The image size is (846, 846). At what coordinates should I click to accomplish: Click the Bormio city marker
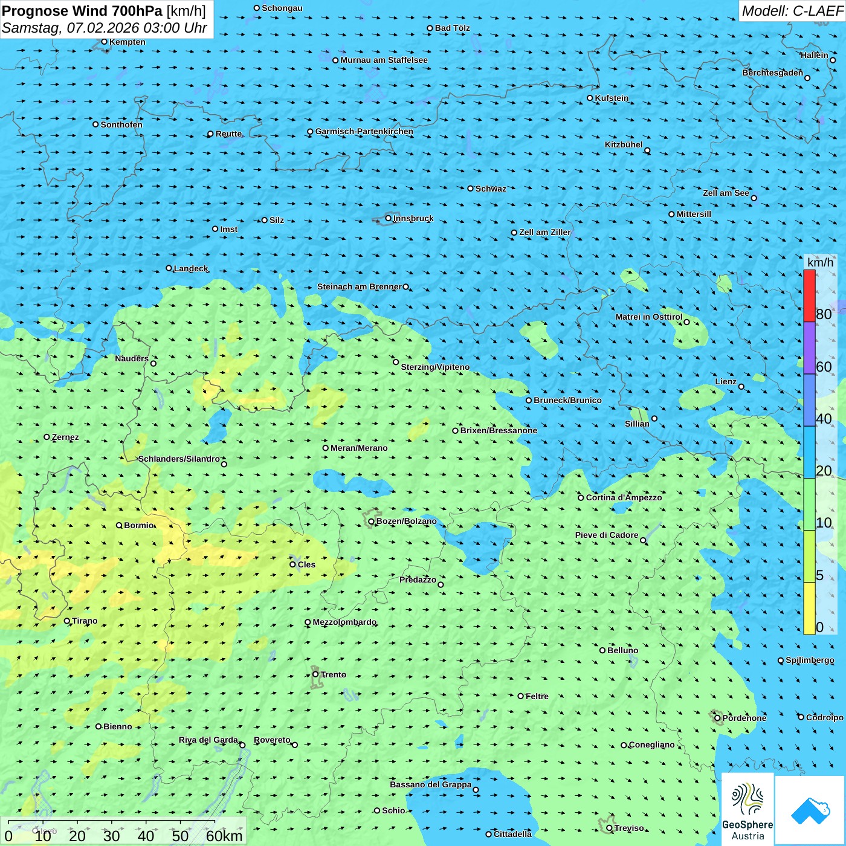[119, 525]
